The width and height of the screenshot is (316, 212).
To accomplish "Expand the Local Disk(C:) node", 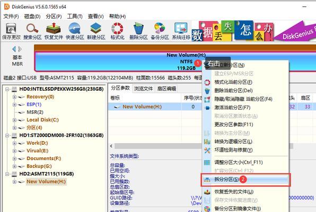I will [14, 120].
